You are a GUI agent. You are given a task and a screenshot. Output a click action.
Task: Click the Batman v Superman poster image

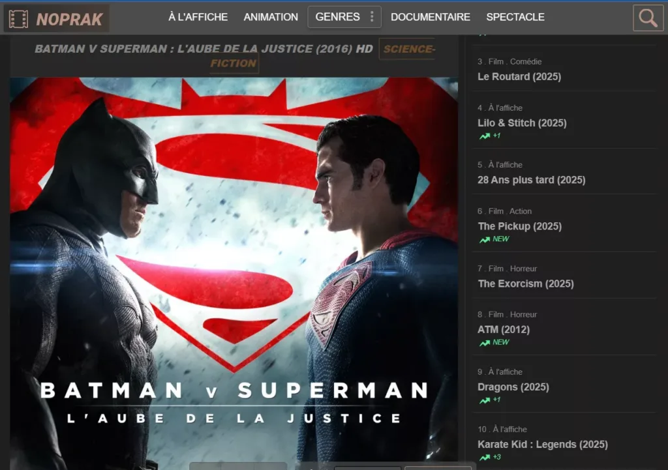pos(234,273)
